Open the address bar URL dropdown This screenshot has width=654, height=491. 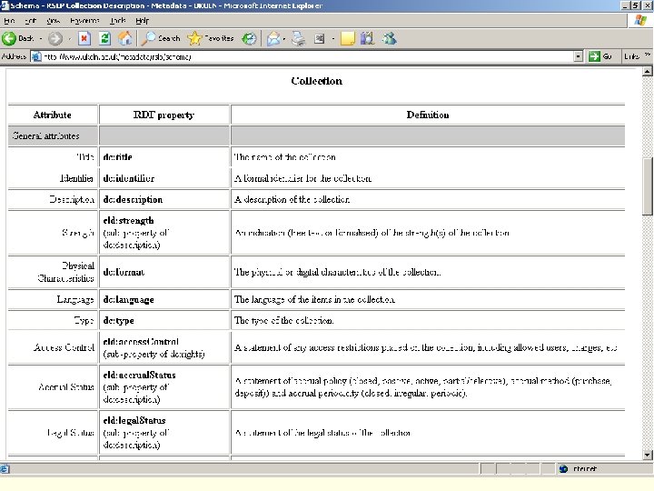coord(578,56)
